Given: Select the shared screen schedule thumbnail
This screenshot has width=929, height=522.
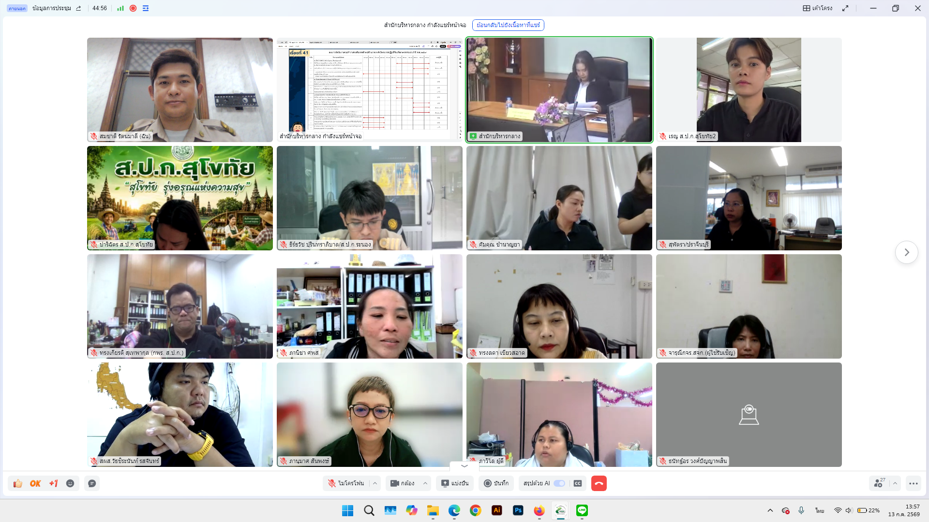Looking at the screenshot, I should [x=370, y=90].
